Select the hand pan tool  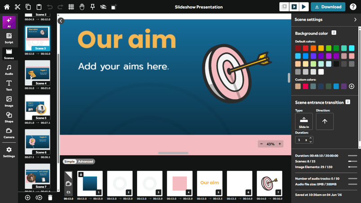click(82, 7)
